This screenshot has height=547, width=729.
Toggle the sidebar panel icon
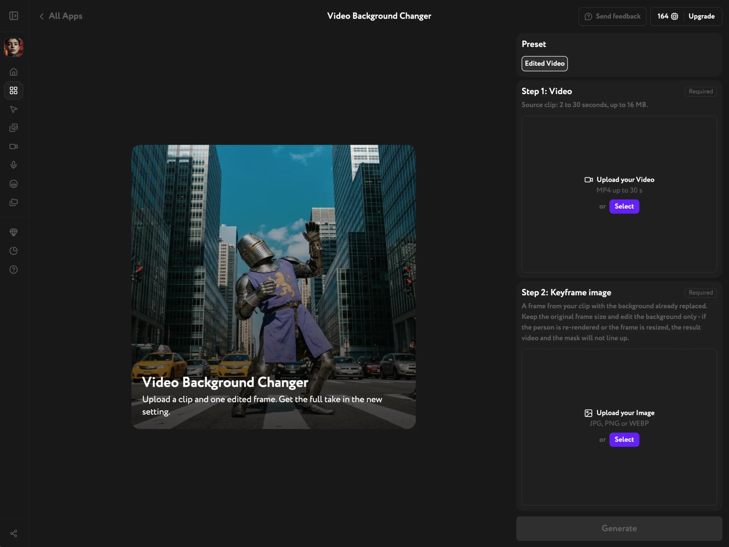click(14, 16)
